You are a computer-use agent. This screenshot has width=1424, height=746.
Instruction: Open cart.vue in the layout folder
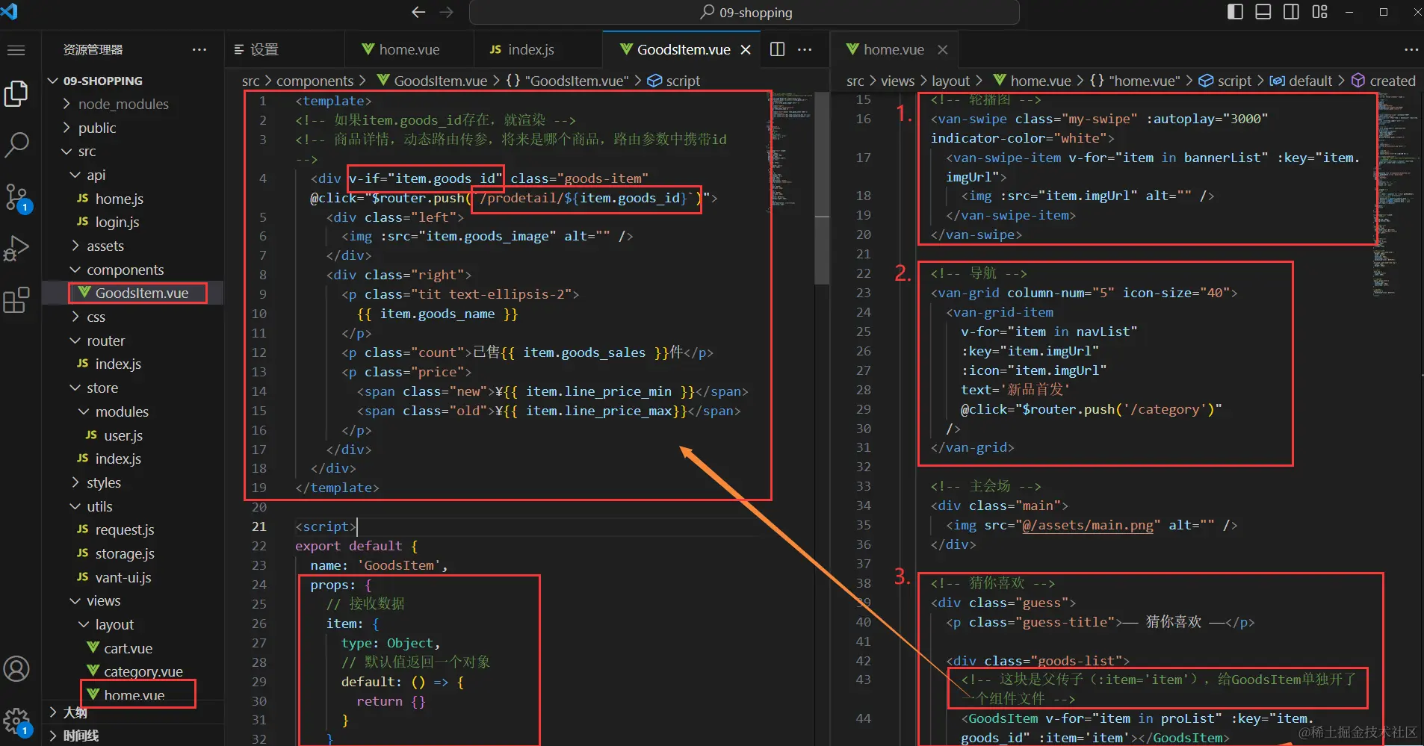point(133,648)
